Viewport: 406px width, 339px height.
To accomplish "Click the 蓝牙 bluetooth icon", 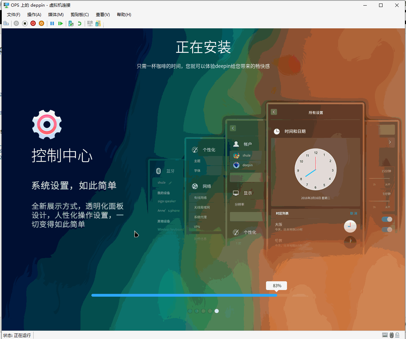I will pos(159,171).
